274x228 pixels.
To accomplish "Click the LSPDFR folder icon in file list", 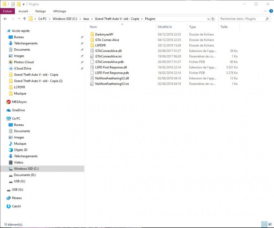I will point(92,45).
